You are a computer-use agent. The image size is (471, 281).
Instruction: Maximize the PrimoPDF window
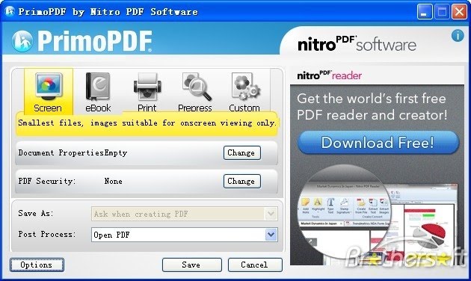pos(442,12)
